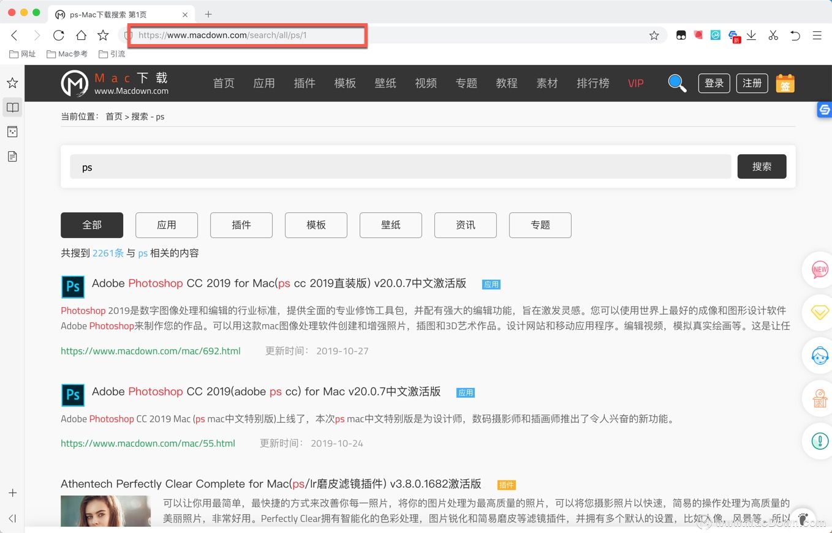Click the plus icon at sidebar bottom
The width and height of the screenshot is (832, 533).
[x=12, y=493]
